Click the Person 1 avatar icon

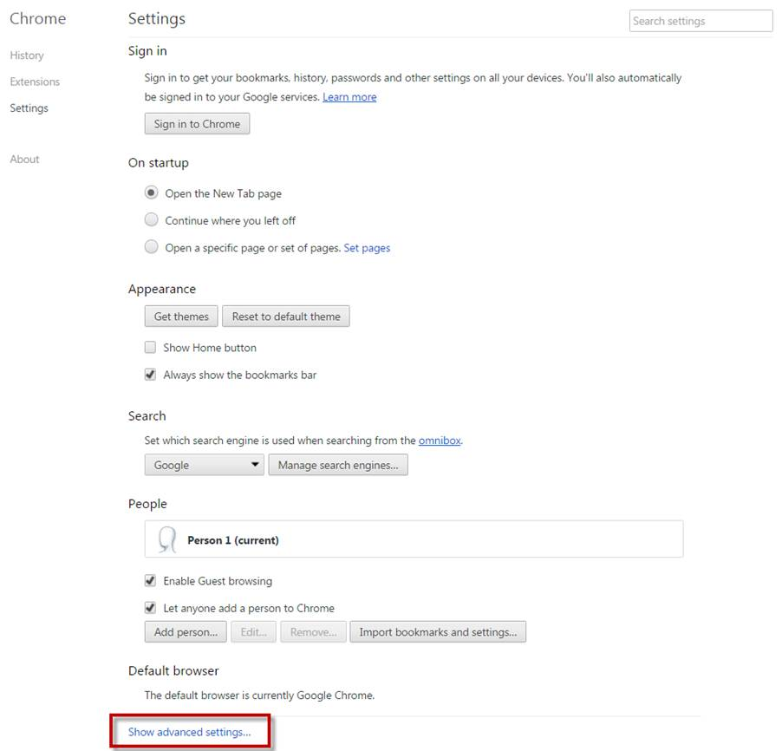pyautogui.click(x=167, y=539)
